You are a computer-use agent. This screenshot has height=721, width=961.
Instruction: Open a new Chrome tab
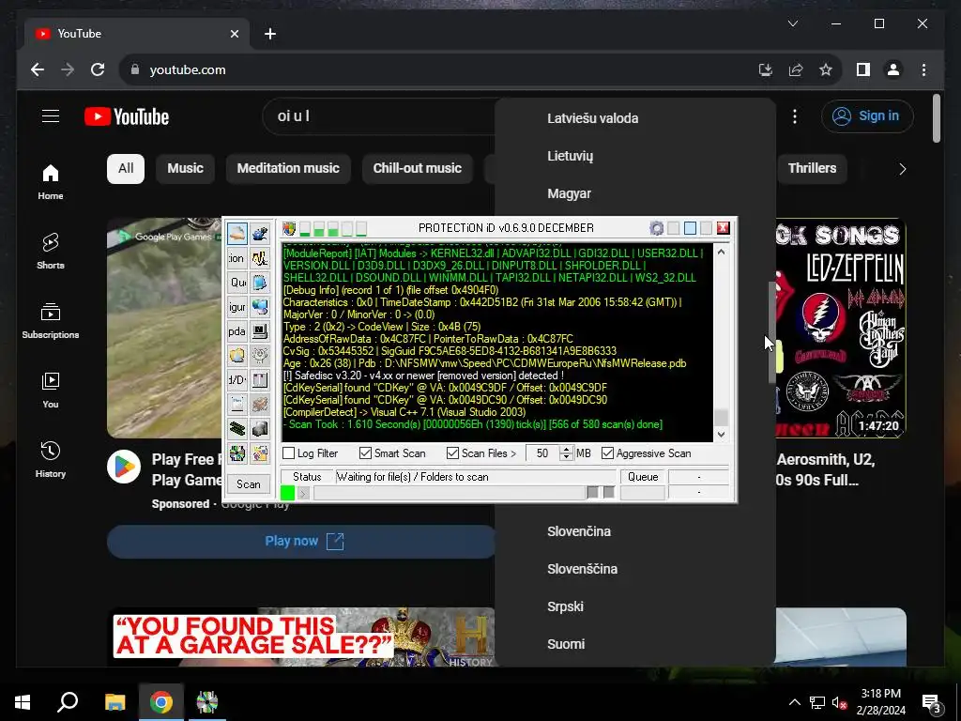pyautogui.click(x=270, y=34)
